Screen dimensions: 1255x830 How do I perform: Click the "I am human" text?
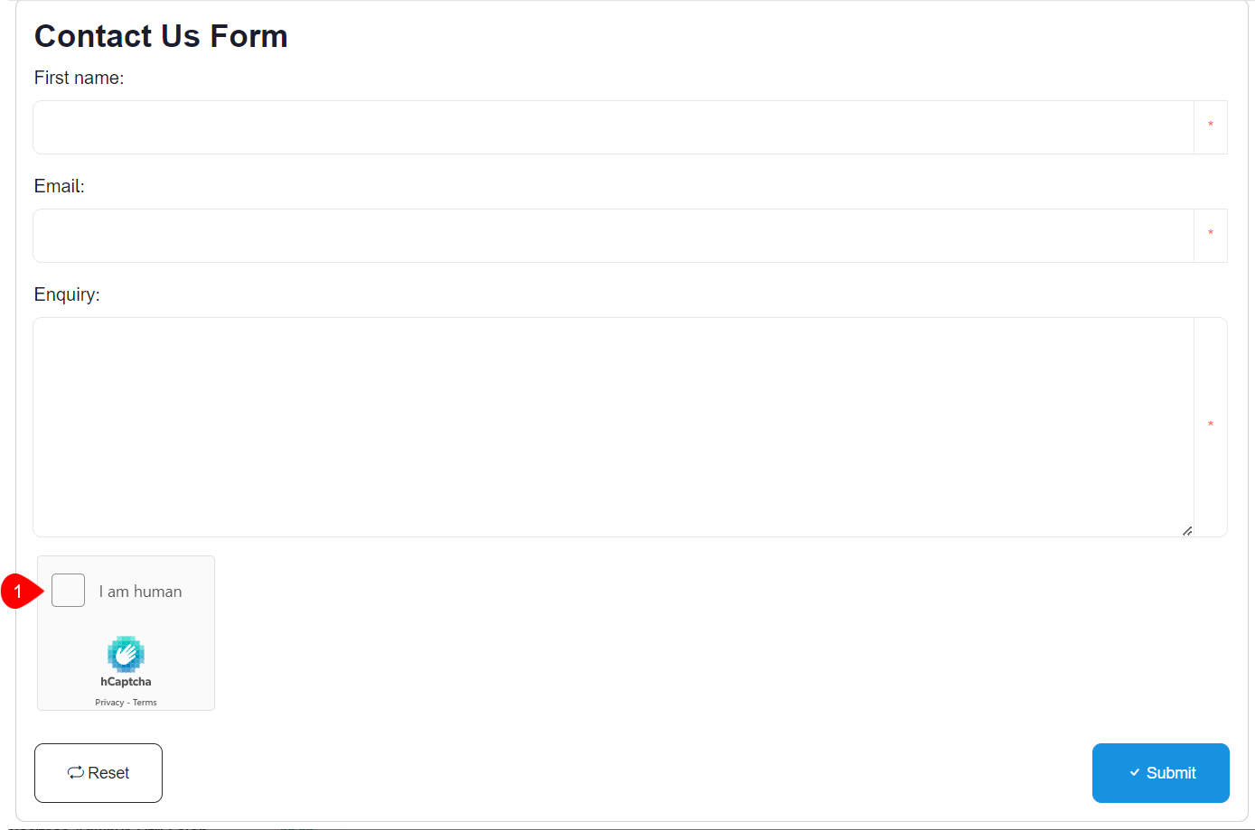pos(140,592)
